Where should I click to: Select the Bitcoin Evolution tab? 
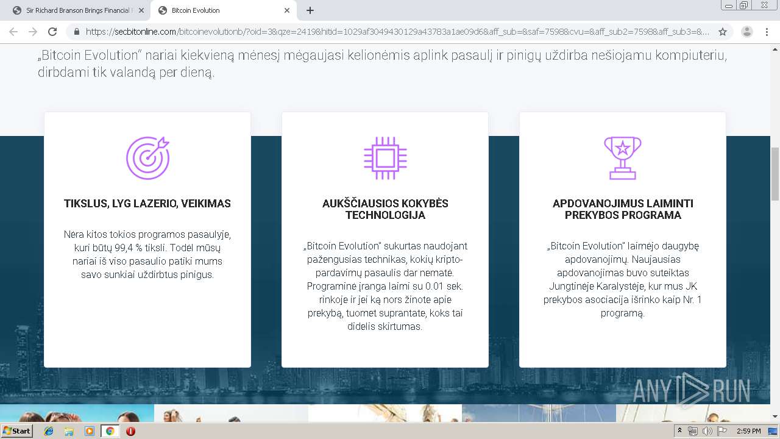point(223,10)
